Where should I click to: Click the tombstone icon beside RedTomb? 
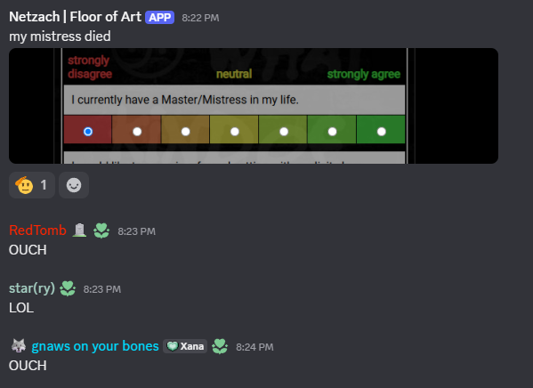(79, 230)
